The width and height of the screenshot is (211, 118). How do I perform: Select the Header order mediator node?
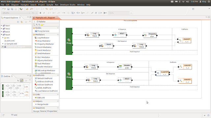125,67
